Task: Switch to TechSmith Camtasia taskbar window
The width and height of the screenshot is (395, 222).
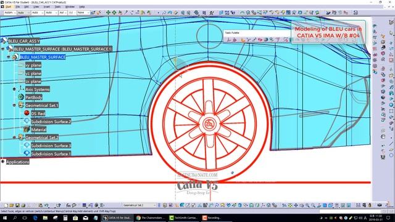Action: coord(183,218)
